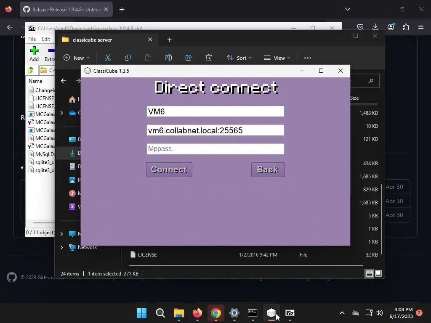Select the Changelog file in 7-Zip list
Viewport: 431px width, 323px height.
[41, 90]
